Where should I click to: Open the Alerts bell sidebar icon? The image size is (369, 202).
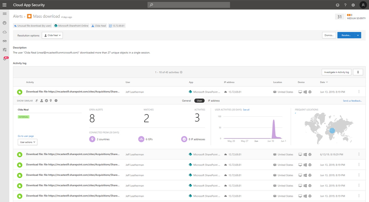tap(5, 59)
